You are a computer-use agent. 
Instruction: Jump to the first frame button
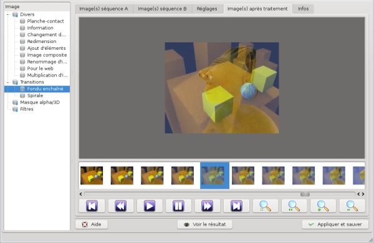pyautogui.click(x=92, y=206)
